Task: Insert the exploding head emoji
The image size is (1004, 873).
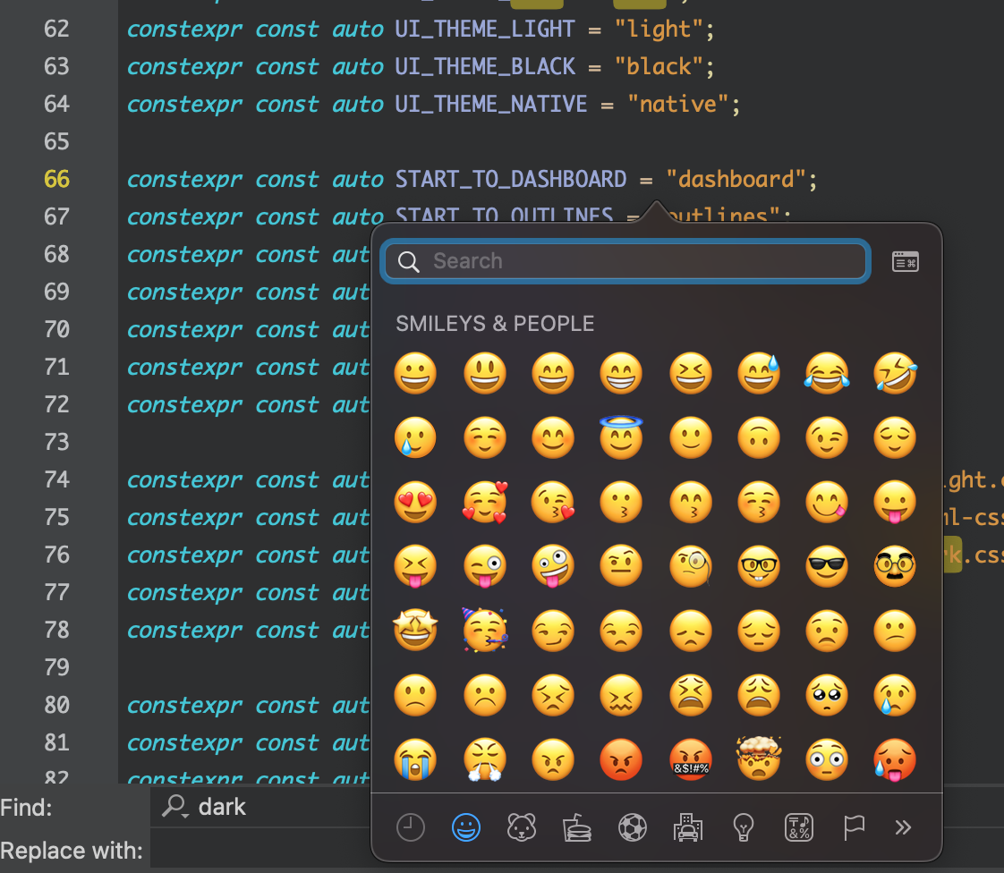Action: pyautogui.click(x=759, y=759)
